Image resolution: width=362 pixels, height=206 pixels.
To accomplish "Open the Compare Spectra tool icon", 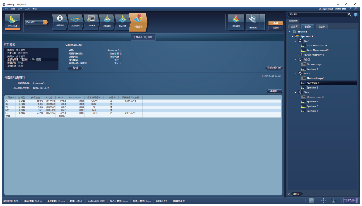I will click(235, 20).
